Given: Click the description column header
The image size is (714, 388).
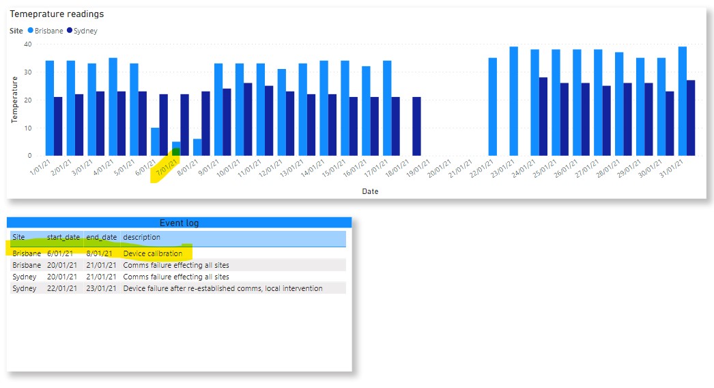Looking at the screenshot, I should [x=141, y=237].
